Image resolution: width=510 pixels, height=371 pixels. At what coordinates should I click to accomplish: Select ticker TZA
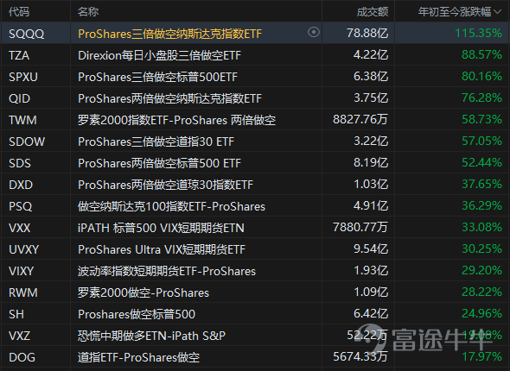coord(19,55)
